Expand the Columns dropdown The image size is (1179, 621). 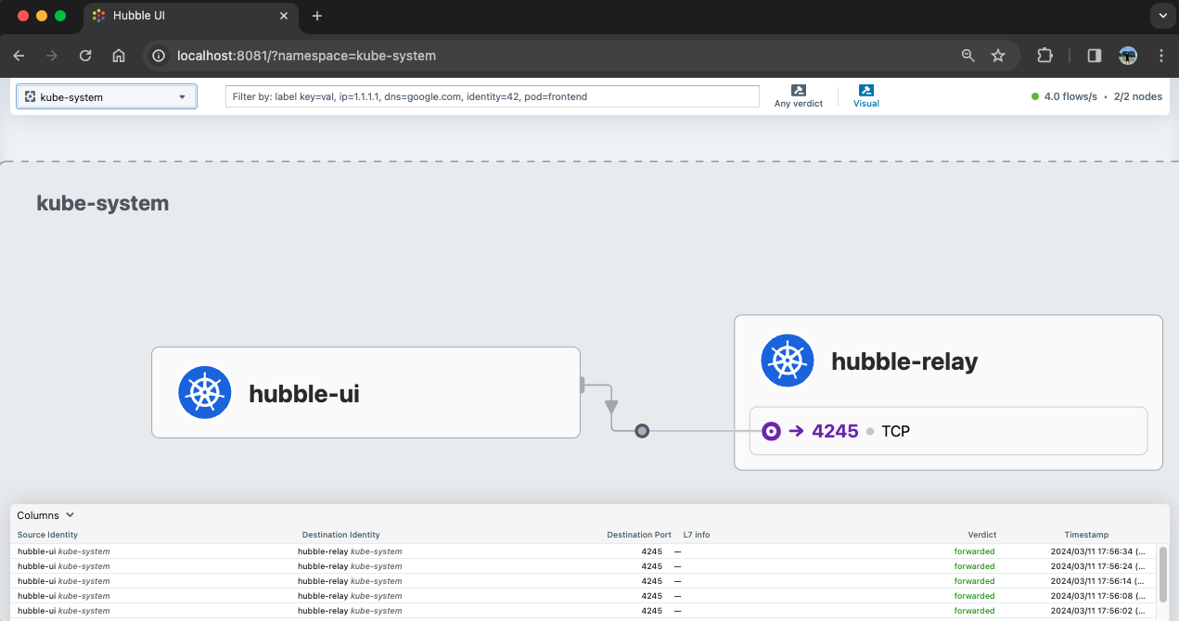tap(45, 515)
